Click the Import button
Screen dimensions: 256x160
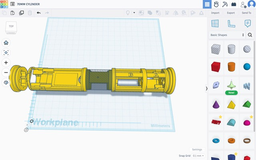[x=215, y=13]
